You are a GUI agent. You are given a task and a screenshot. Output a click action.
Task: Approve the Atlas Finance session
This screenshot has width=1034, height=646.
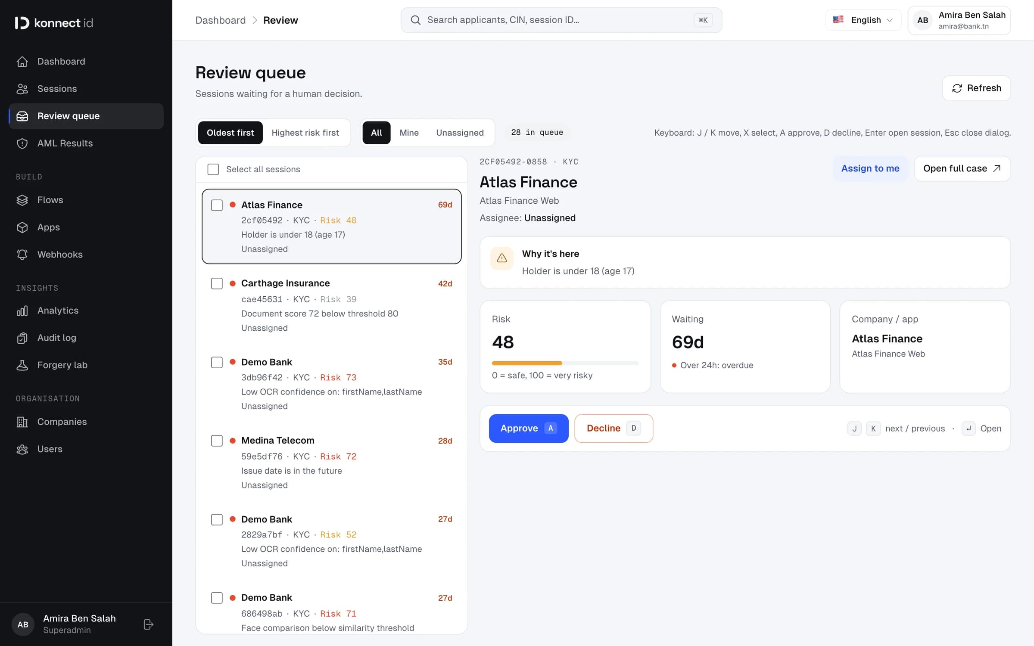[529, 428]
